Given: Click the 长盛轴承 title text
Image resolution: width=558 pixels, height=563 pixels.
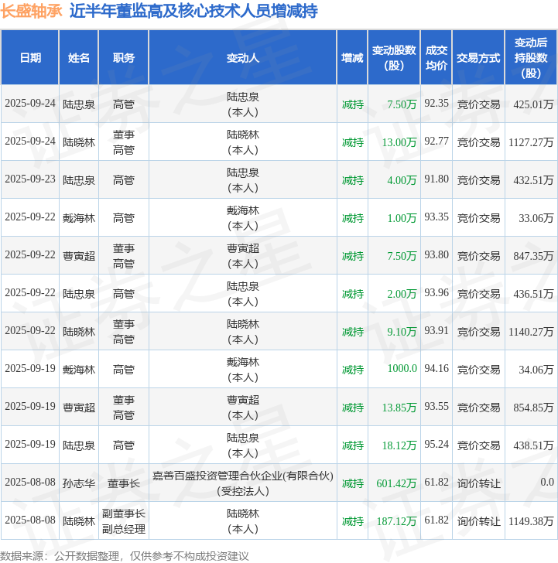Looking at the screenshot, I should (x=31, y=12).
